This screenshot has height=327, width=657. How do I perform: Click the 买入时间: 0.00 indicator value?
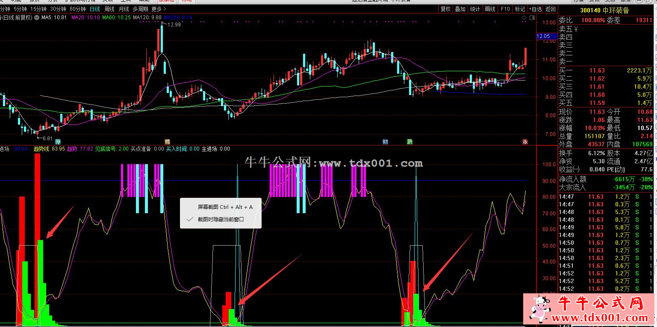point(183,149)
